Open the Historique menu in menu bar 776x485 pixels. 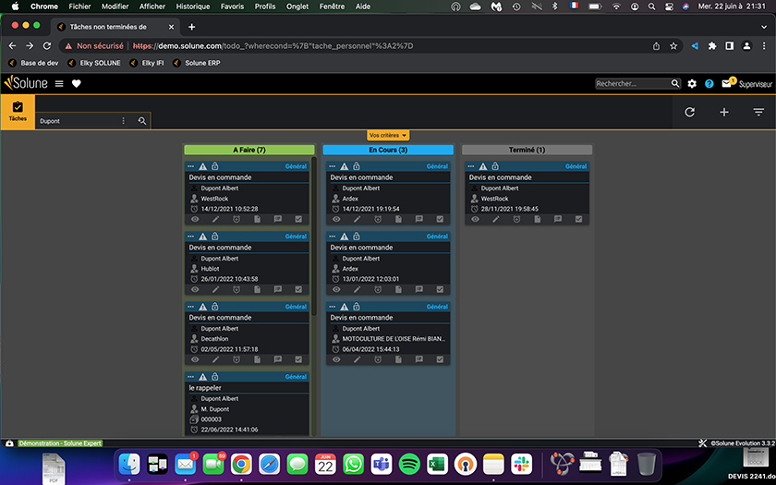pos(192,6)
